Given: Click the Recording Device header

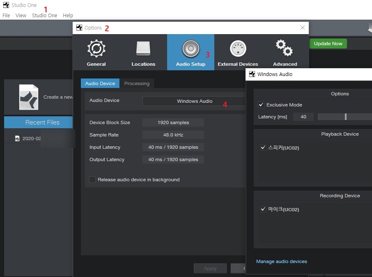Looking at the screenshot, I should click(340, 196).
